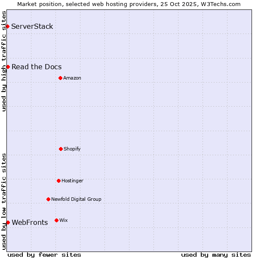Click the Shopify text label
Screen dimensions: 258x258
[x=72, y=149]
